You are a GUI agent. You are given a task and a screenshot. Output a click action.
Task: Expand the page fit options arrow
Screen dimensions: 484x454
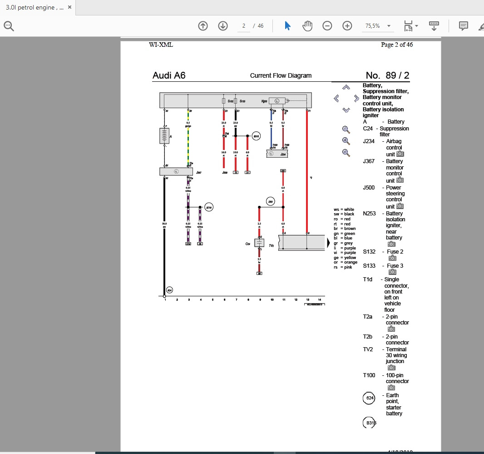tap(417, 26)
